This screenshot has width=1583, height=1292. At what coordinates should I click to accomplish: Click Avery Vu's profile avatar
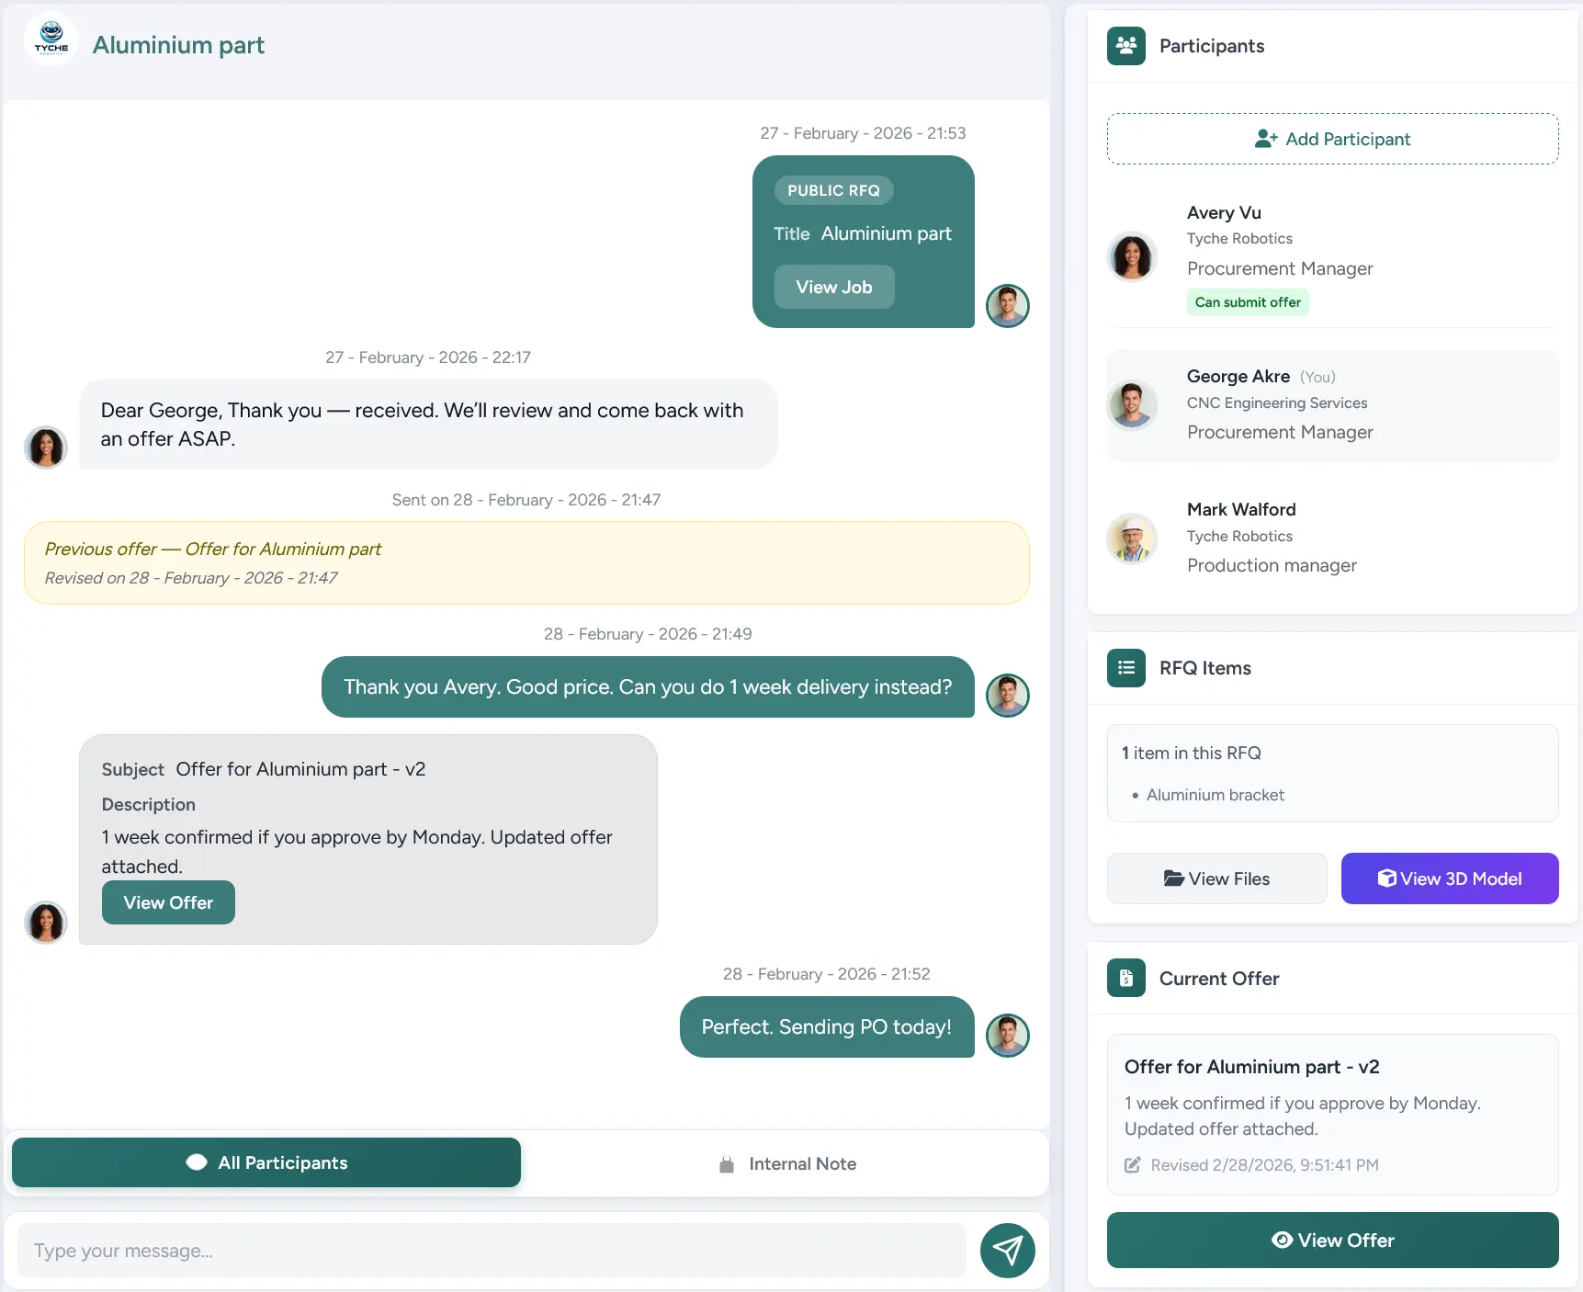click(1133, 257)
